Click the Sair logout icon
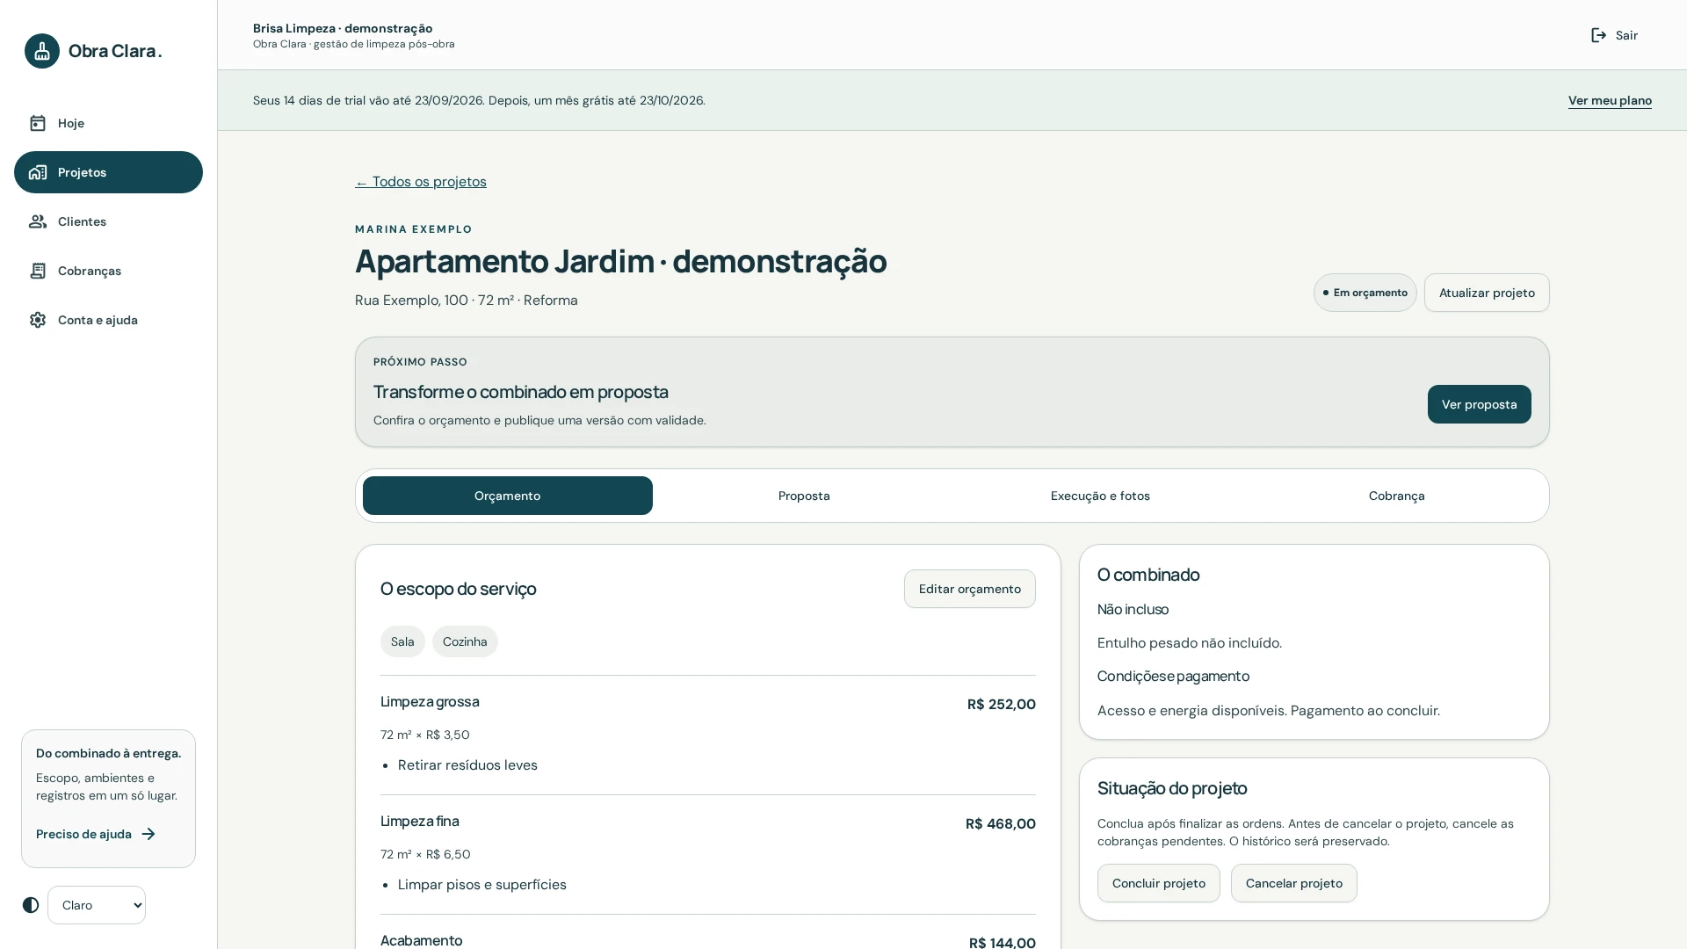The height and width of the screenshot is (949, 1687). point(1599,35)
